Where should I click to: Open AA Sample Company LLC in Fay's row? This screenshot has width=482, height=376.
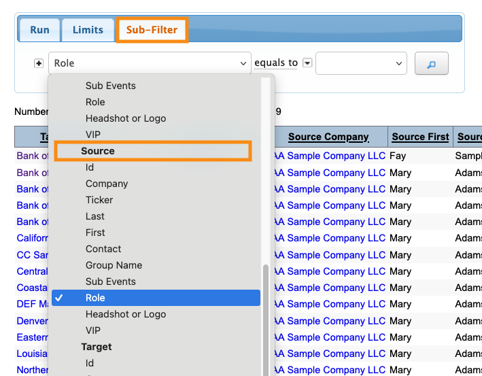tap(329, 156)
